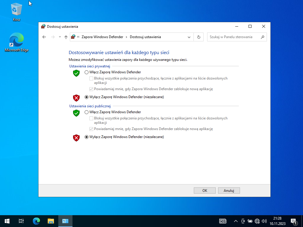Expand the breadcrumb overflow chevron «
This screenshot has width=303, height=227.
(x=78, y=37)
